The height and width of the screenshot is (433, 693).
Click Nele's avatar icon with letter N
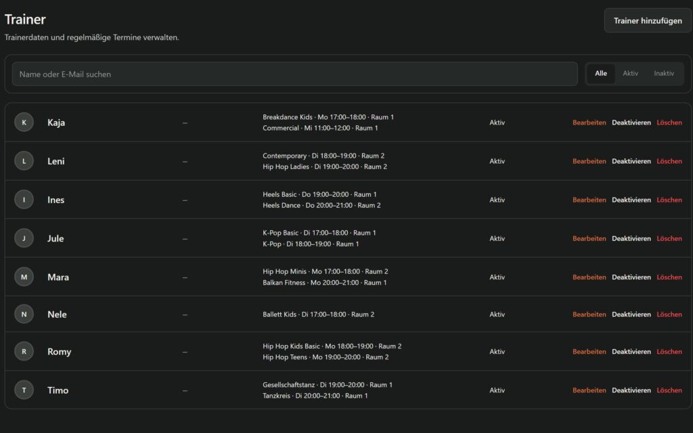point(24,314)
